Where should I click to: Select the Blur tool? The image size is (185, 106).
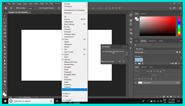[x=5, y=61]
